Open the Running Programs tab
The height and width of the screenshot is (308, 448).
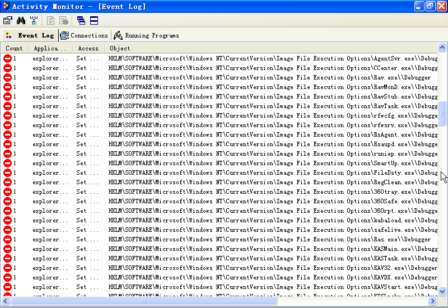click(146, 35)
